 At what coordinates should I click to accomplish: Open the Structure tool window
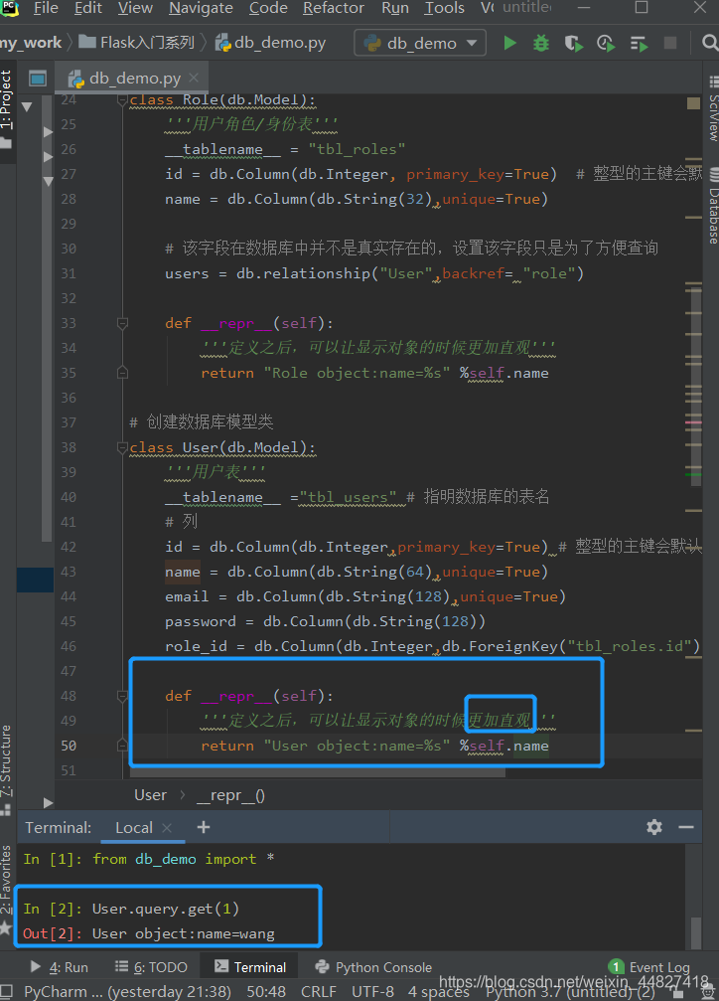[x=6, y=769]
